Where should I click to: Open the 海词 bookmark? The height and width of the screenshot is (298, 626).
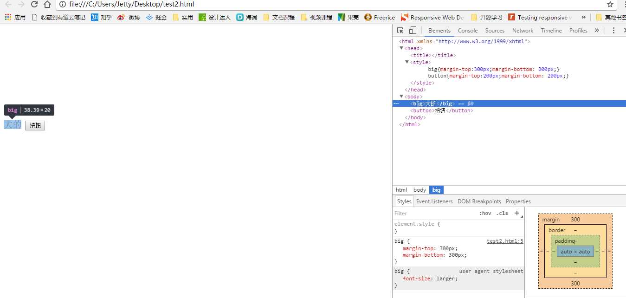pos(246,17)
